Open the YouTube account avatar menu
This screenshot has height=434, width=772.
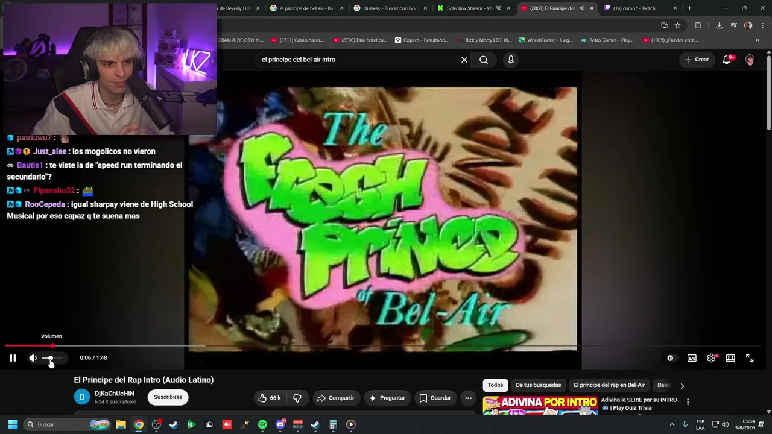pyautogui.click(x=750, y=60)
